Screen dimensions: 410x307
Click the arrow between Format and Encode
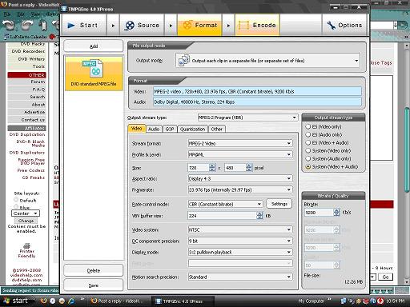228,26
